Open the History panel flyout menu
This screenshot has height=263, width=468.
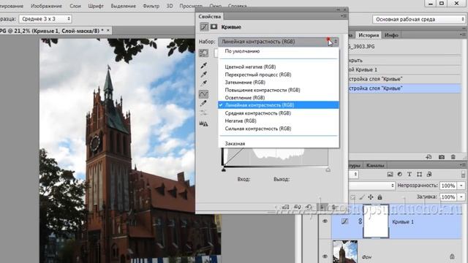pyautogui.click(x=463, y=35)
